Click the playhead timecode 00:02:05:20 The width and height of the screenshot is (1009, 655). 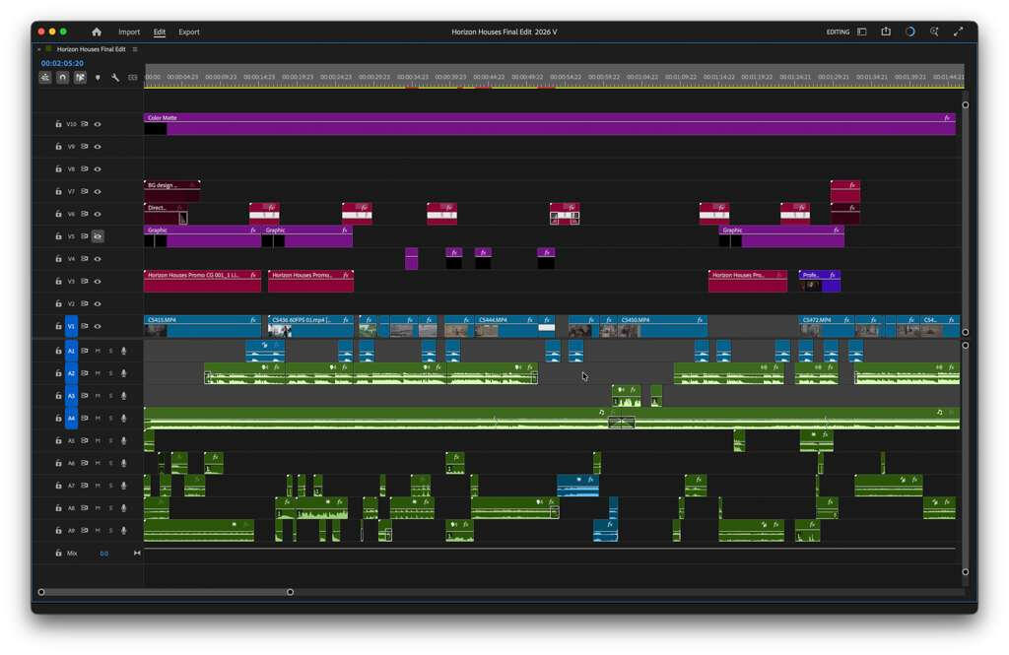click(x=62, y=63)
